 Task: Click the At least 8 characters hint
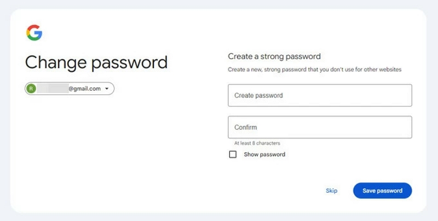257,143
